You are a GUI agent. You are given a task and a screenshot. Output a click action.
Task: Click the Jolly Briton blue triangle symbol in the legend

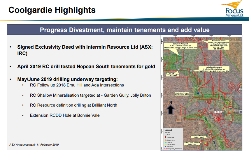pos(166,146)
